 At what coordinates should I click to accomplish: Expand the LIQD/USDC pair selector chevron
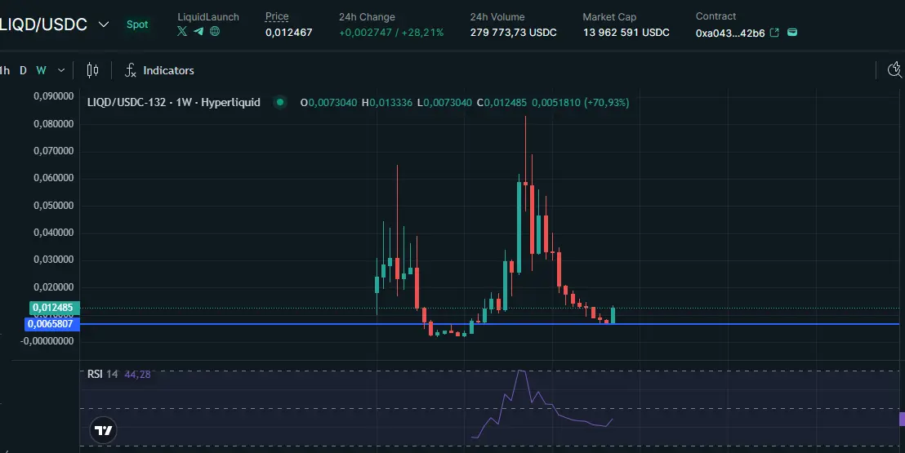tap(104, 24)
